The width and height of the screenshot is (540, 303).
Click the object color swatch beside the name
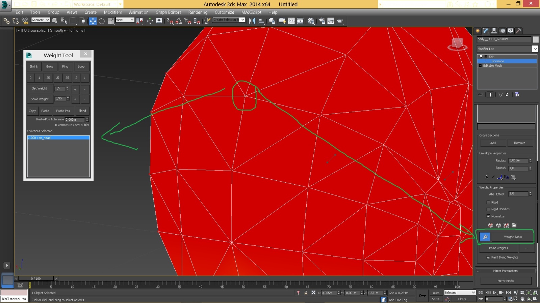pos(536,39)
